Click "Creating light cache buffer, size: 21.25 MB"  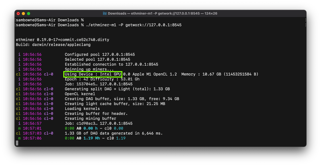point(115,104)
